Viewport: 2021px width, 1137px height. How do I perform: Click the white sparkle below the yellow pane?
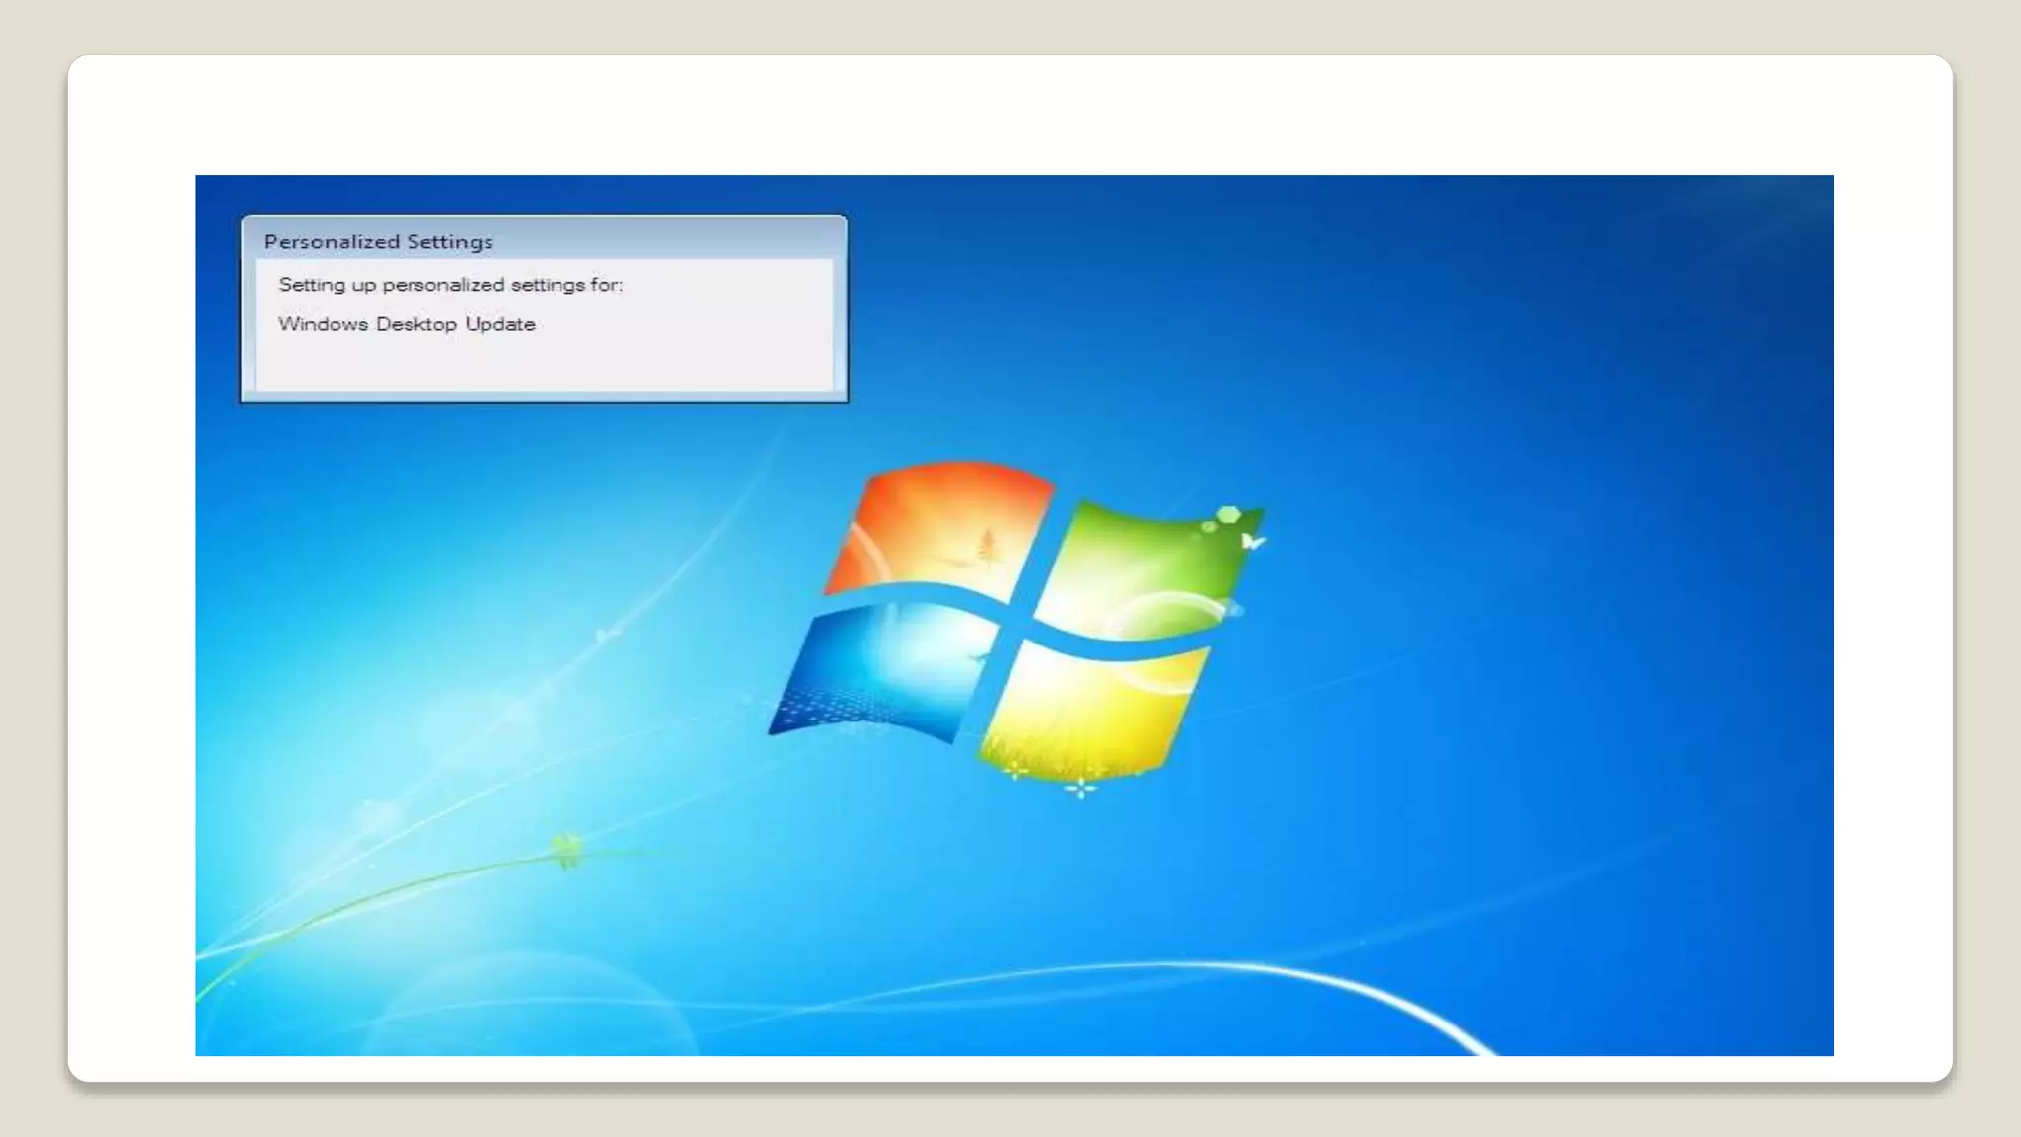(x=1081, y=788)
